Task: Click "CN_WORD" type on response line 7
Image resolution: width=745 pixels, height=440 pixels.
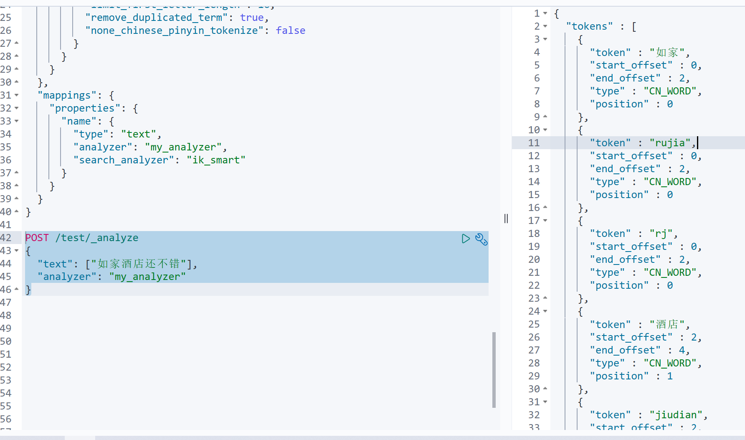Action: tap(670, 91)
